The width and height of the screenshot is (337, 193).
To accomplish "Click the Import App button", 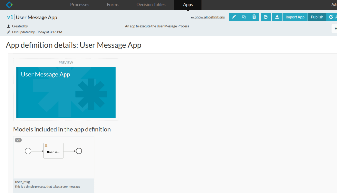I will (295, 17).
